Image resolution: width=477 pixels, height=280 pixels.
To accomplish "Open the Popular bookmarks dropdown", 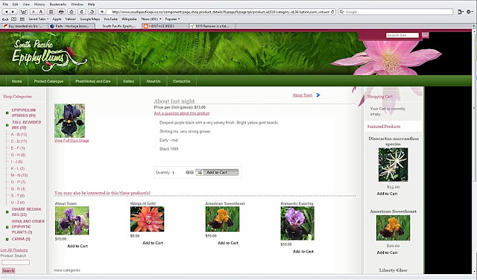I will 172,19.
